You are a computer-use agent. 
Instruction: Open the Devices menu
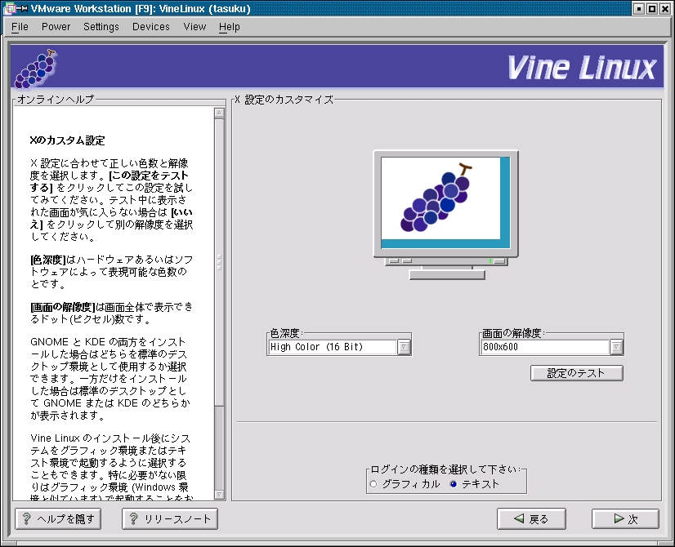tap(151, 27)
